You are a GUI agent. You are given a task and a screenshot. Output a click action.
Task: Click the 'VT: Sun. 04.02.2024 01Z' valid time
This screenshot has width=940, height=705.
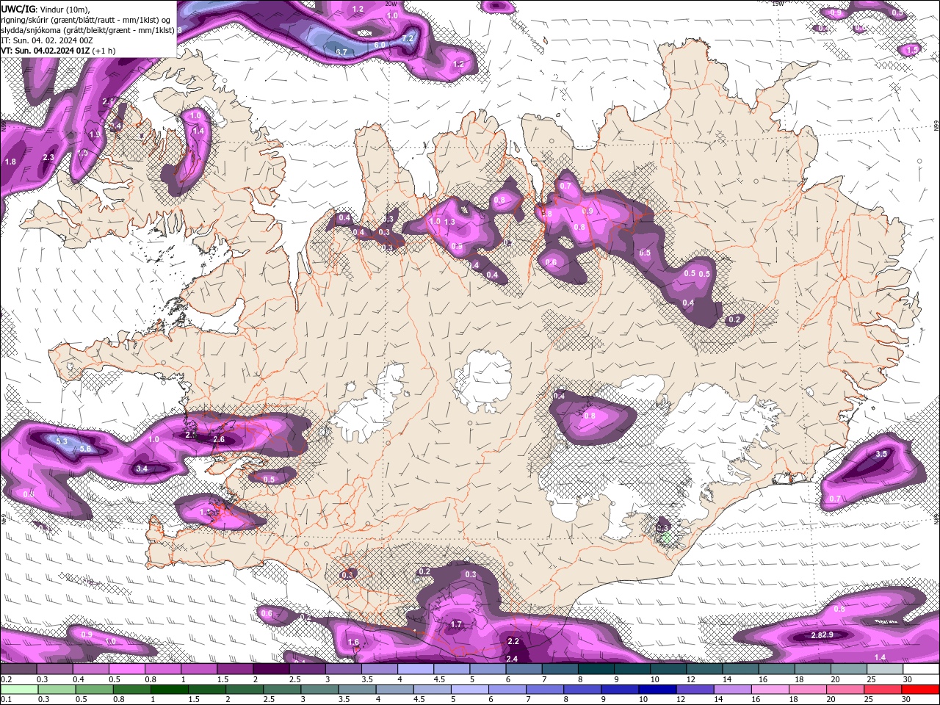click(45, 51)
